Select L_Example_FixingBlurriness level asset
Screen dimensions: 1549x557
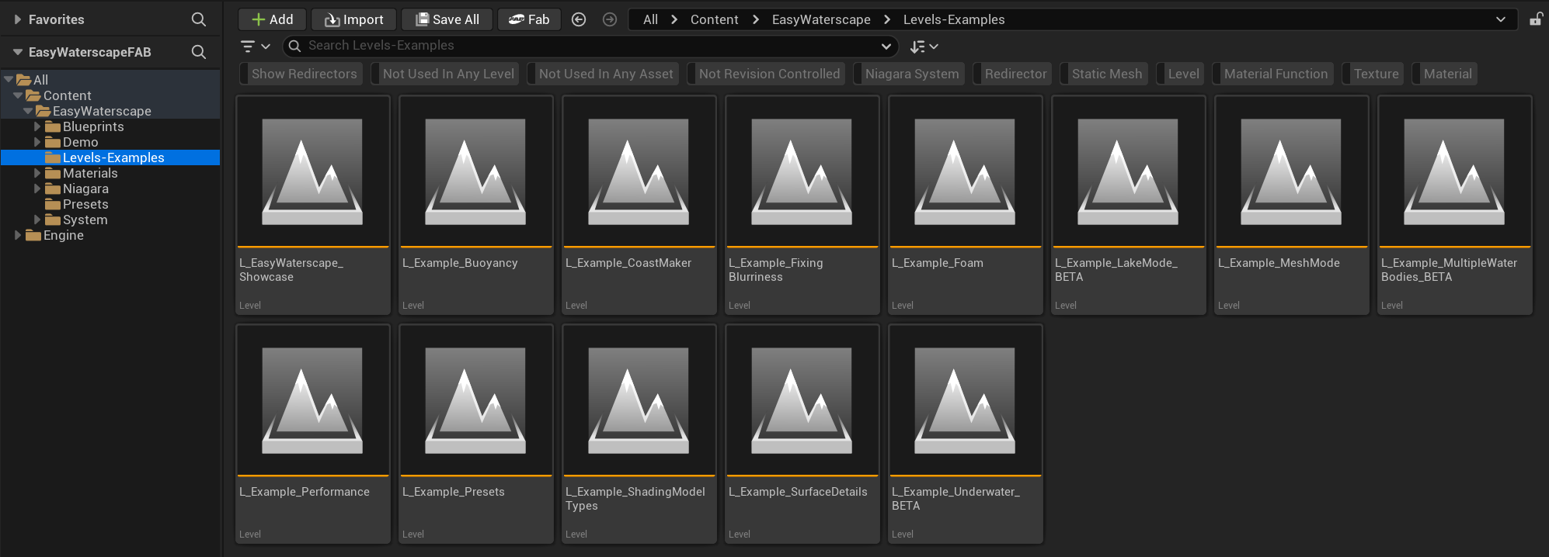point(802,205)
